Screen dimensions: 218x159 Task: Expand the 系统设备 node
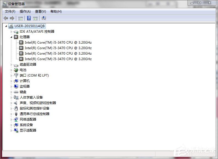coord(11,125)
